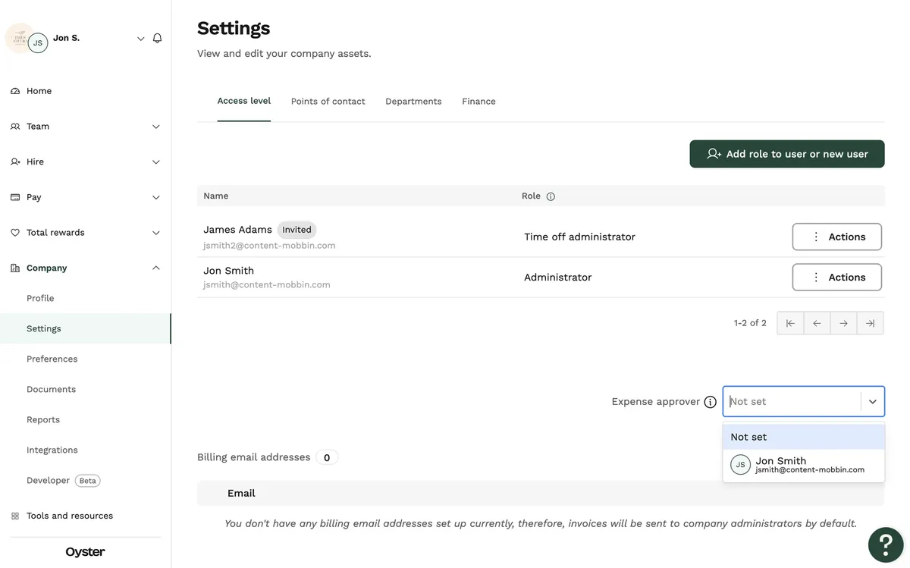This screenshot has height=568, width=910.
Task: Go to next page arrow
Action: point(843,323)
